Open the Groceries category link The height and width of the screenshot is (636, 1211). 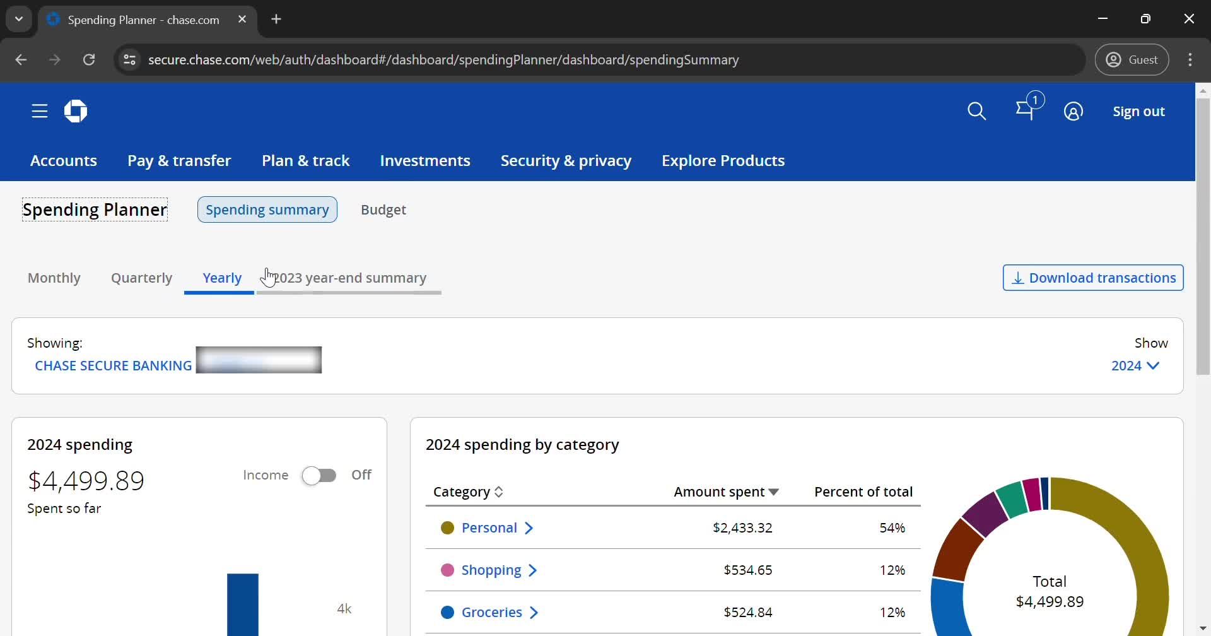pos(492,612)
